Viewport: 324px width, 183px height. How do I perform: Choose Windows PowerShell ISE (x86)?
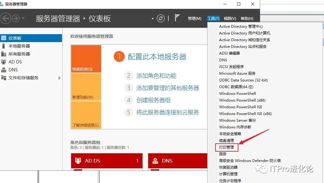(x=245, y=113)
